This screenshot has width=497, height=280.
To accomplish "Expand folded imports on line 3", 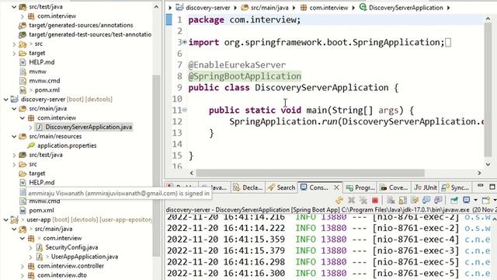I will 184,42.
